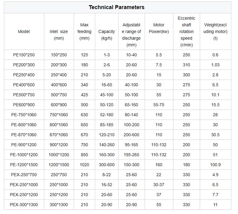
Task: Click the PE-750*1060 model cell
Action: 24,115
